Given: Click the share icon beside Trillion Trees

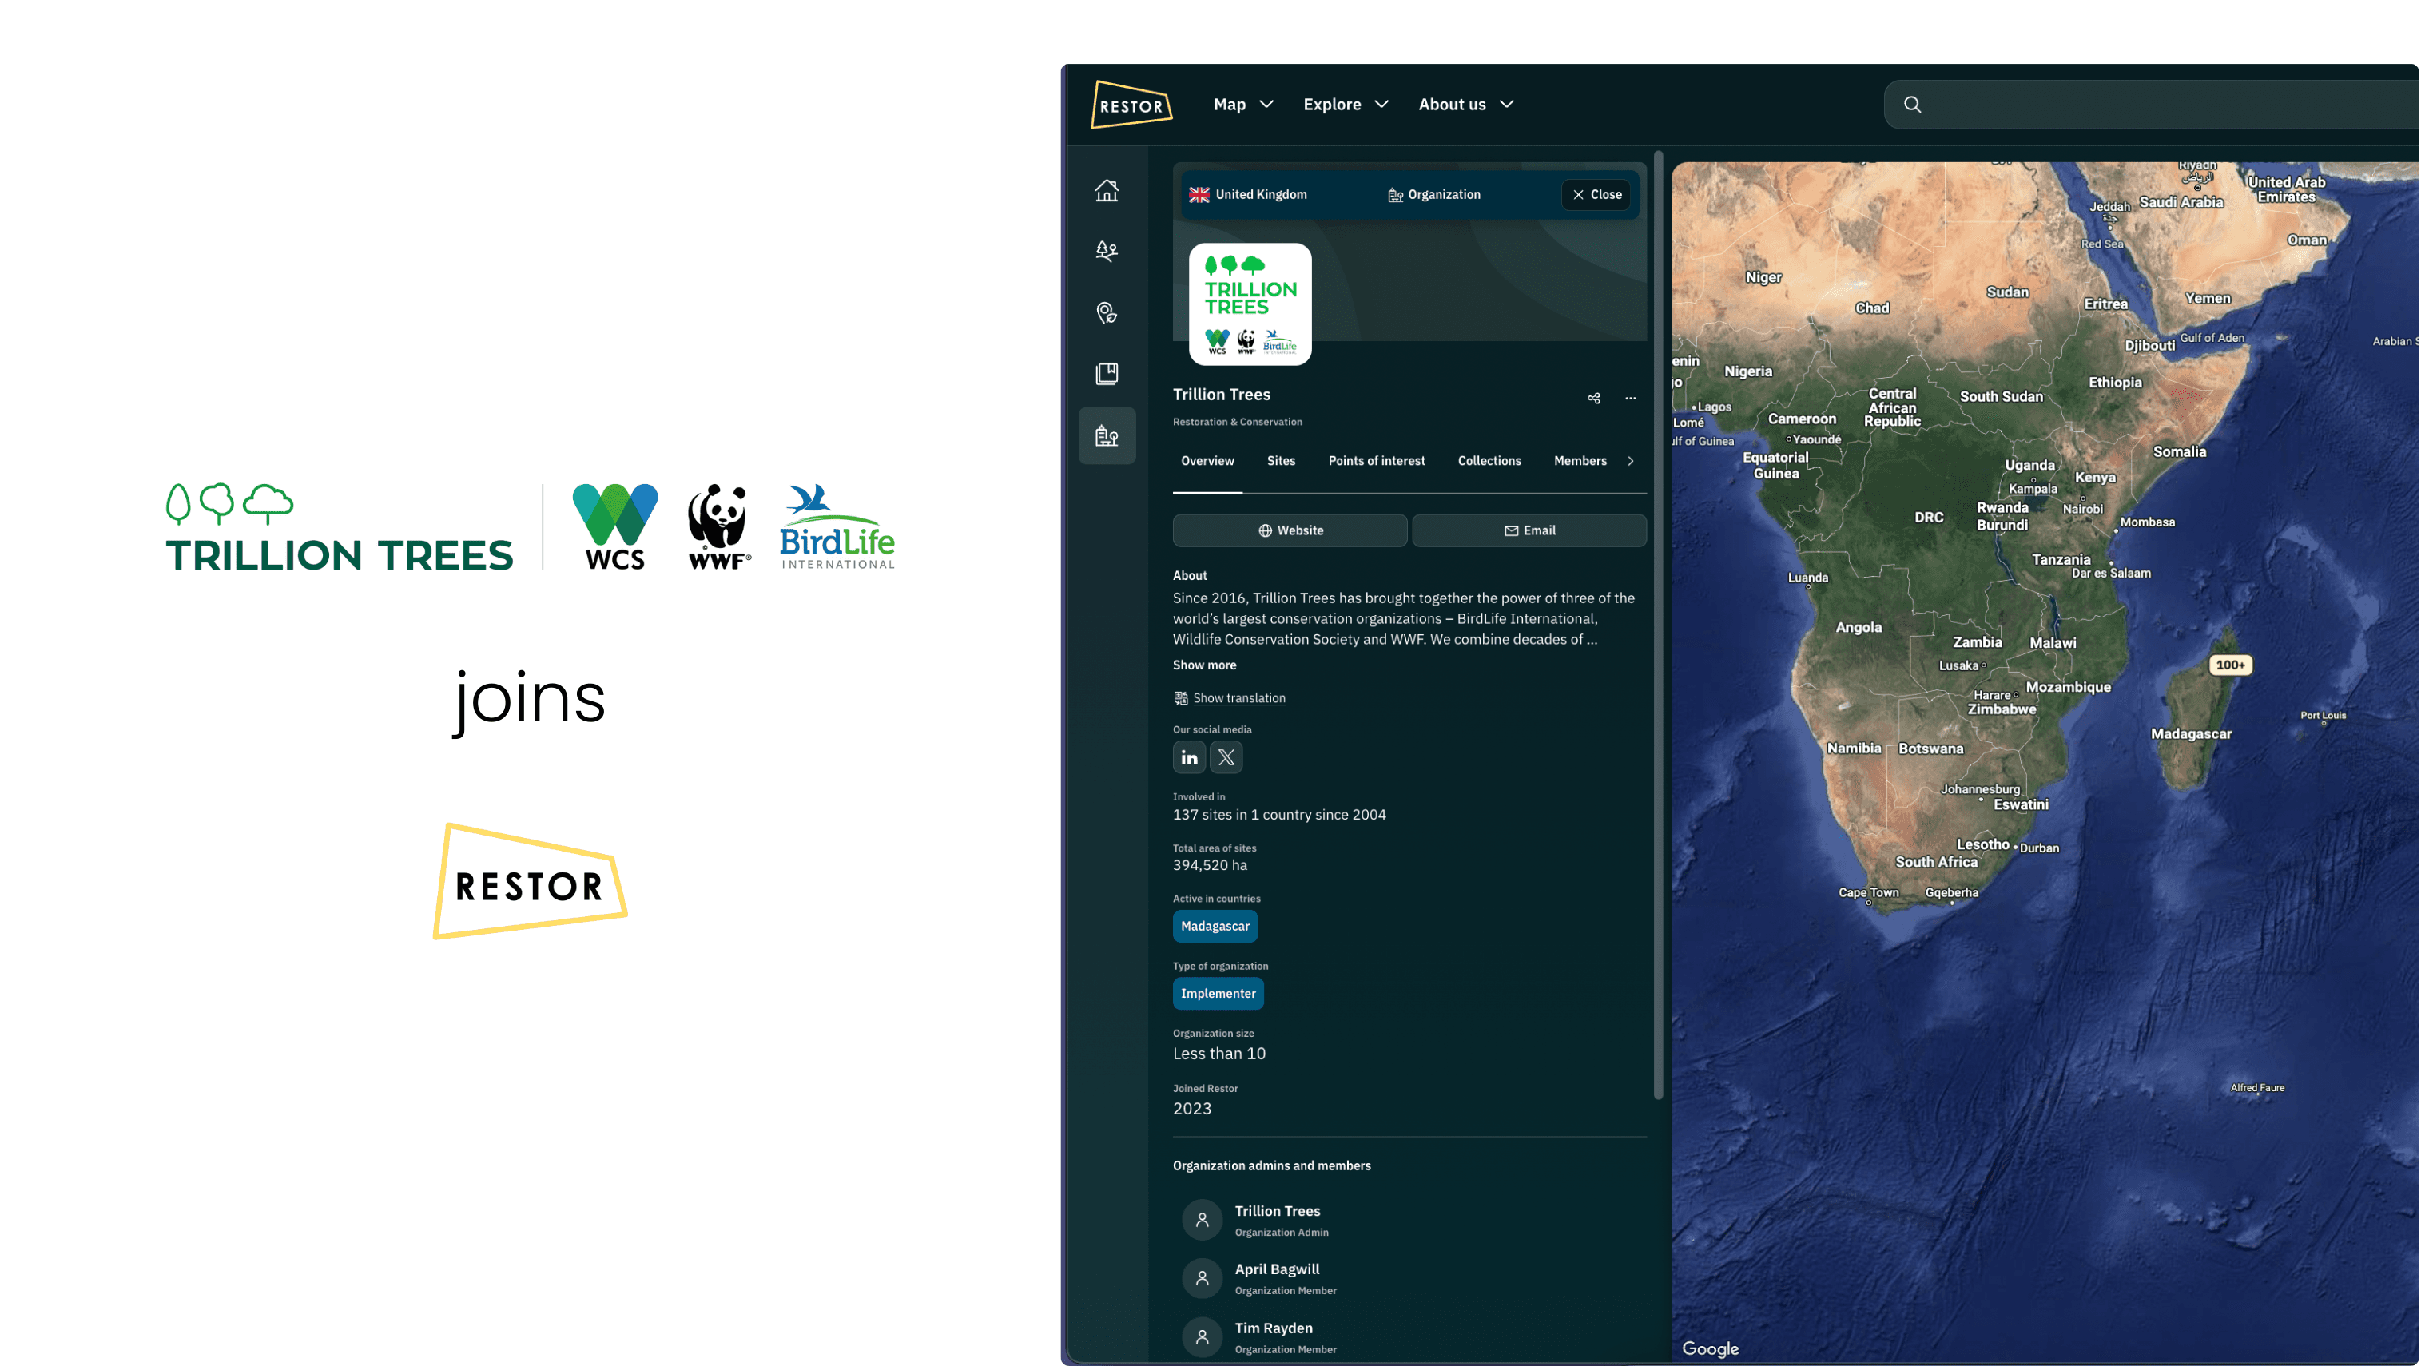Looking at the screenshot, I should pyautogui.click(x=1592, y=398).
